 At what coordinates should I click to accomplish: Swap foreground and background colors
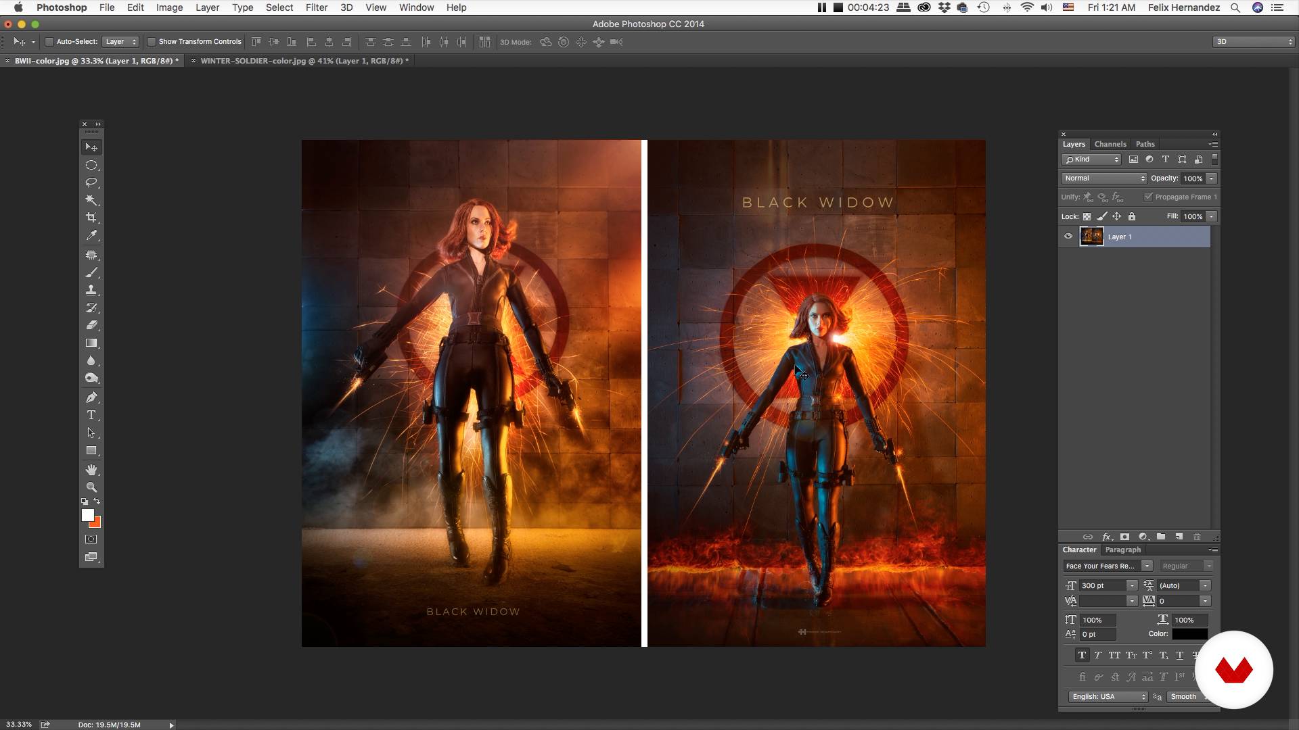pyautogui.click(x=97, y=502)
